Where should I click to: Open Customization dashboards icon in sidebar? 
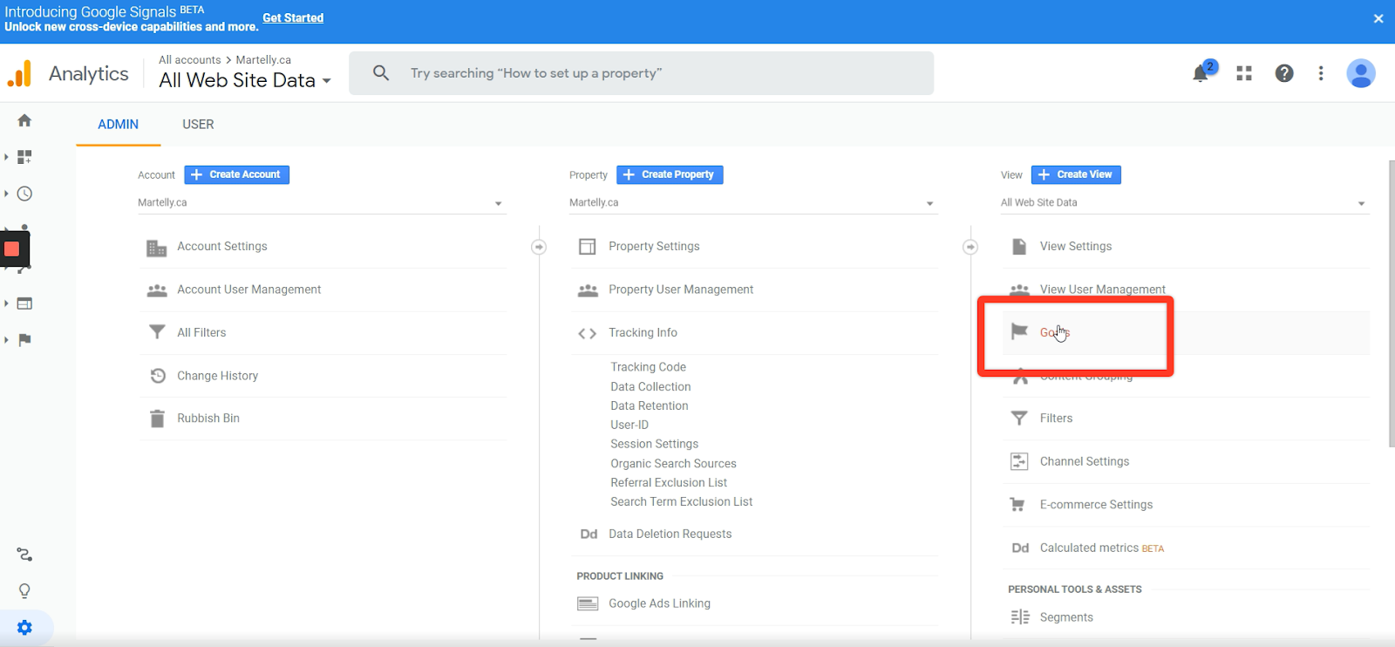(24, 157)
